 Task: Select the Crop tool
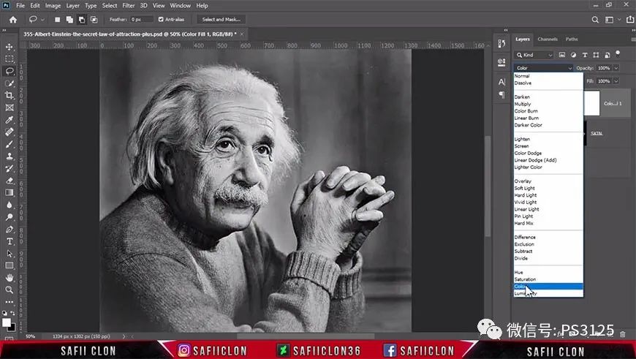pyautogui.click(x=10, y=95)
